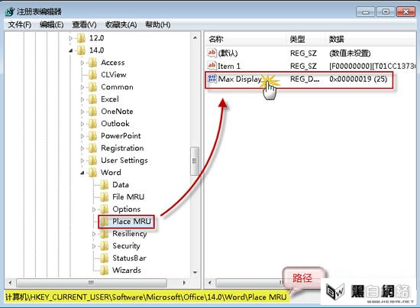
Task: Click the Excel folder icon
Action: (x=92, y=99)
